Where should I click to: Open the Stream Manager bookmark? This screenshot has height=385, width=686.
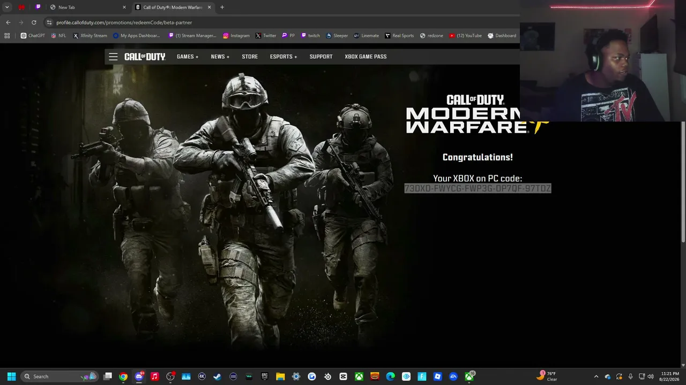click(x=192, y=36)
